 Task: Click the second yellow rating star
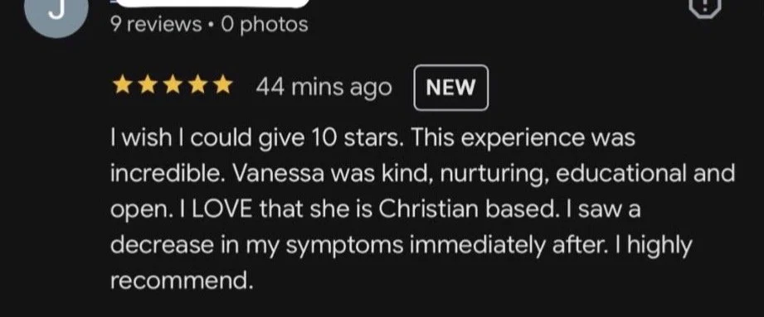pyautogui.click(x=147, y=86)
